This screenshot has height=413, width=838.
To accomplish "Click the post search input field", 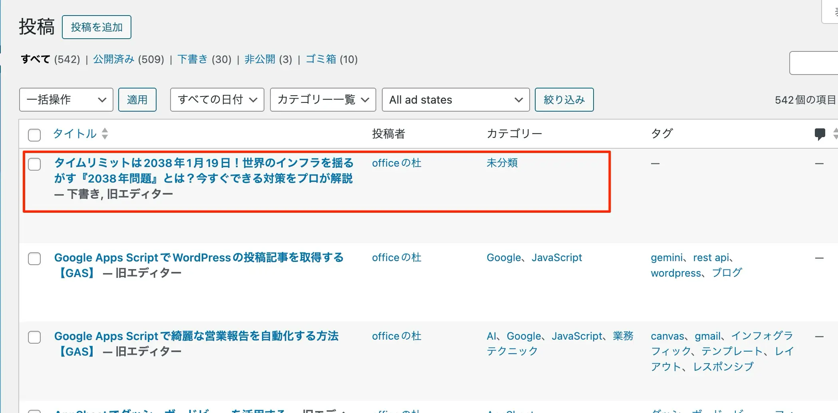I will 814,63.
